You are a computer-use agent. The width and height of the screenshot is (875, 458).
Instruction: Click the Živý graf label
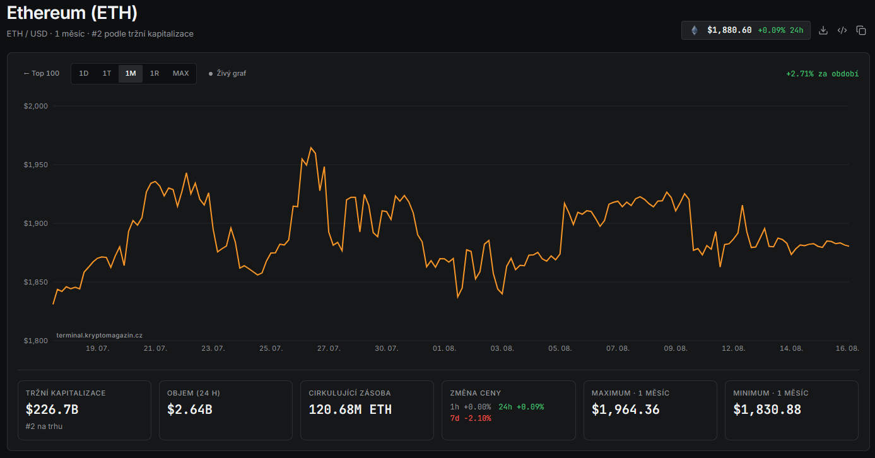click(232, 73)
